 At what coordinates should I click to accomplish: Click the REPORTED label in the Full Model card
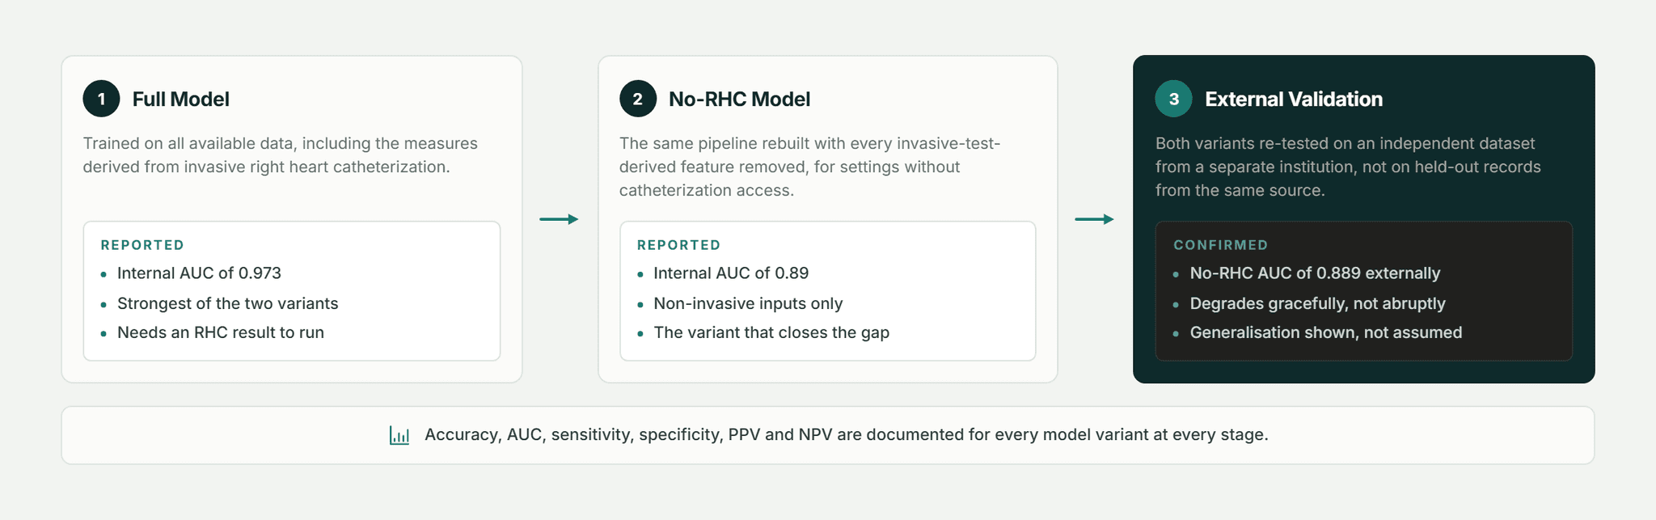click(x=142, y=245)
